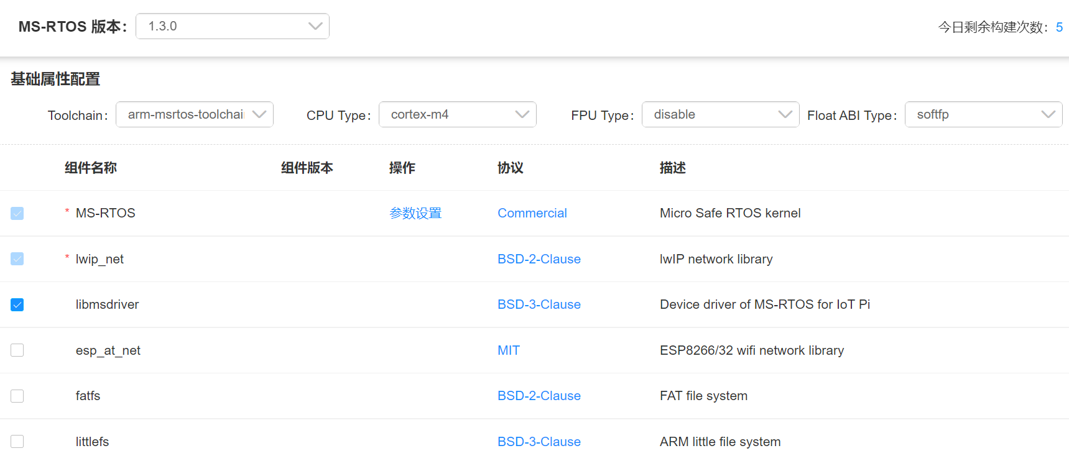Open the CPU Type dropdown
The width and height of the screenshot is (1069, 461).
click(457, 114)
